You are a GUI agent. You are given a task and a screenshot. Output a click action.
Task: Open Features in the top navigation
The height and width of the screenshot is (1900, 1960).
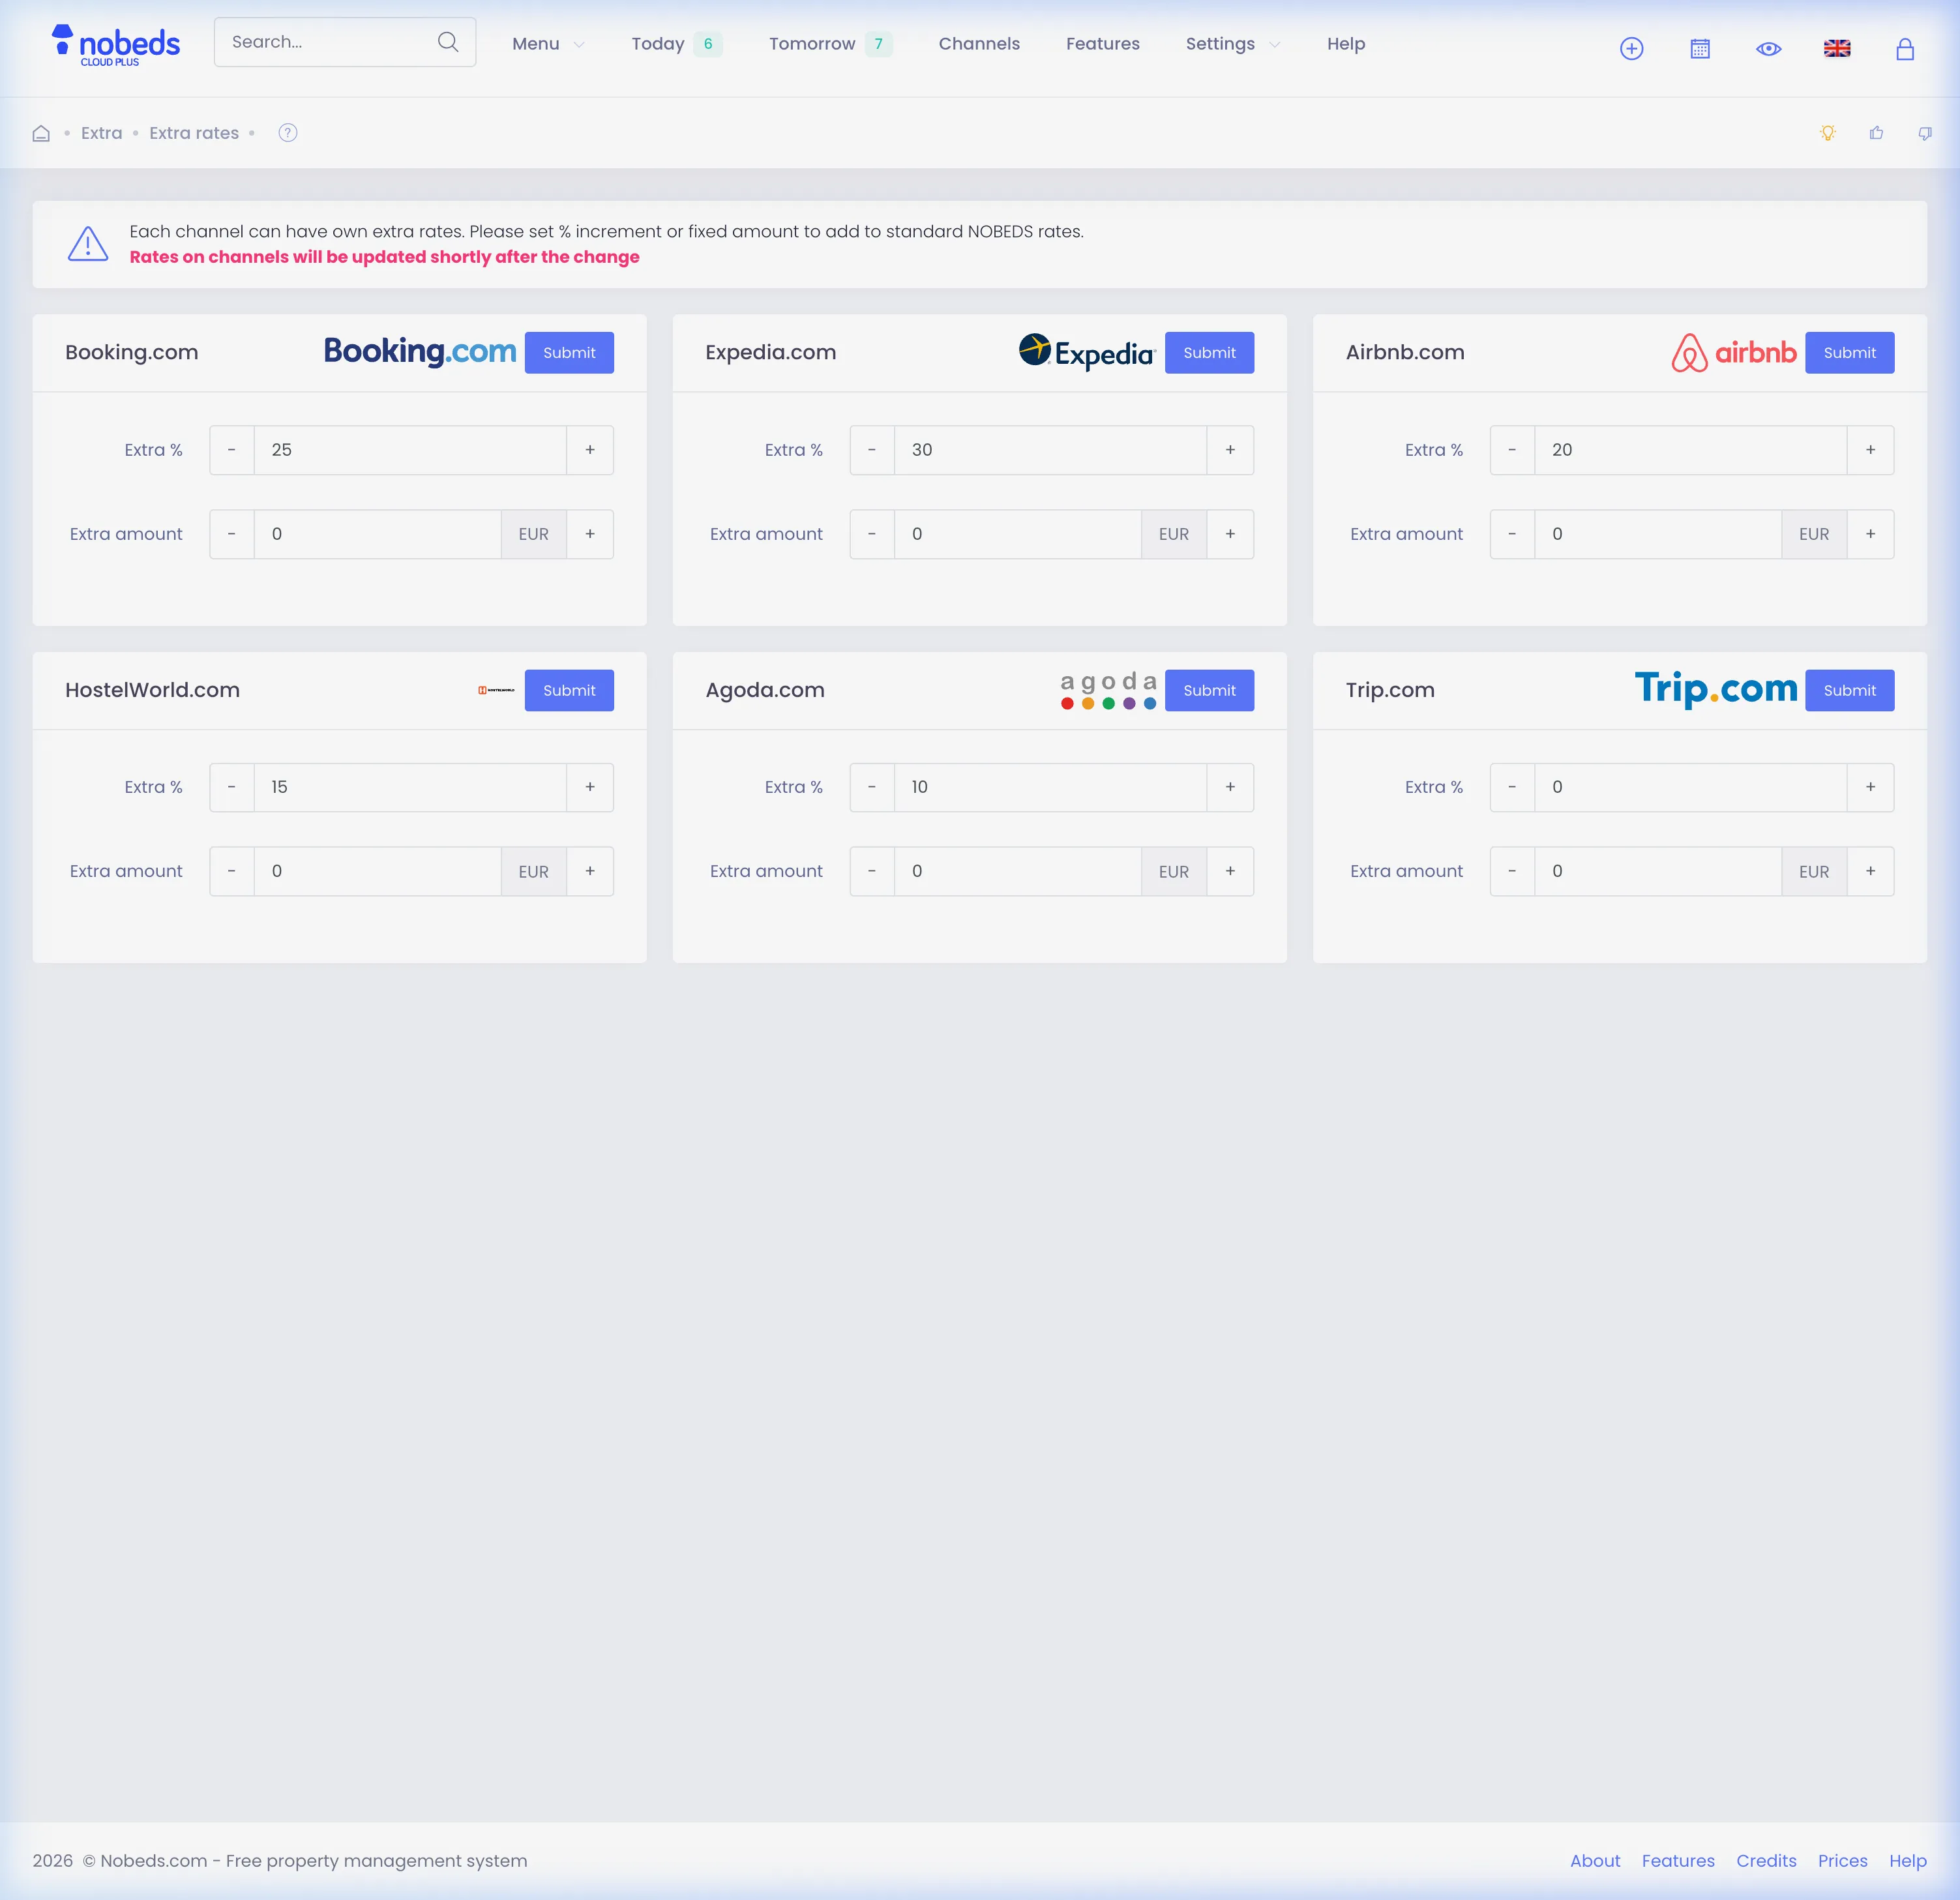click(x=1102, y=44)
